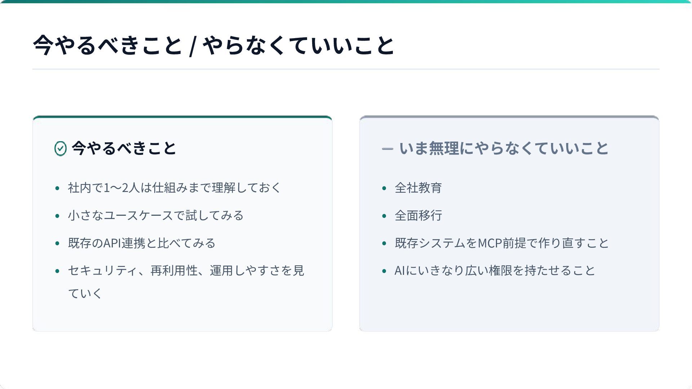Screen dimensions: 692x389
Task: Click bullet 社内で1〜2人は仕組みまで理解しておく
Action: [x=174, y=188]
